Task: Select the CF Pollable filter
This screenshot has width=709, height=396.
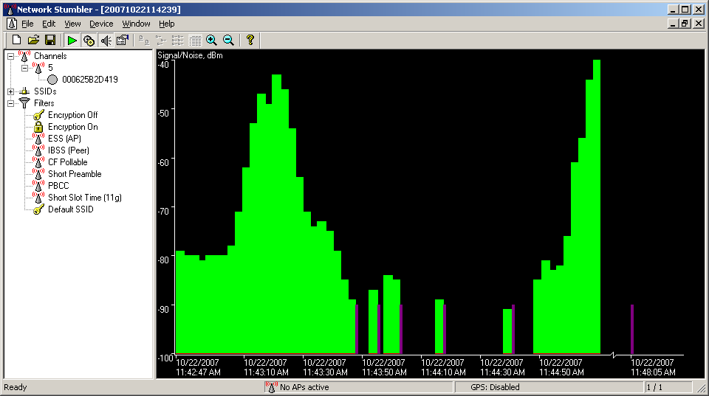Action: pos(67,161)
